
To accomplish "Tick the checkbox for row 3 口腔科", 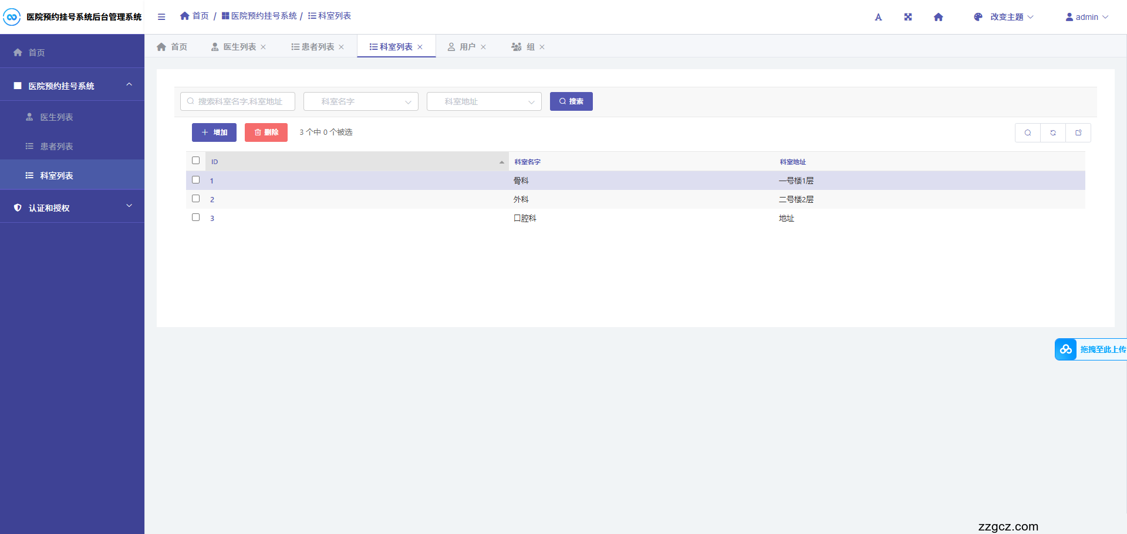I will [x=196, y=217].
